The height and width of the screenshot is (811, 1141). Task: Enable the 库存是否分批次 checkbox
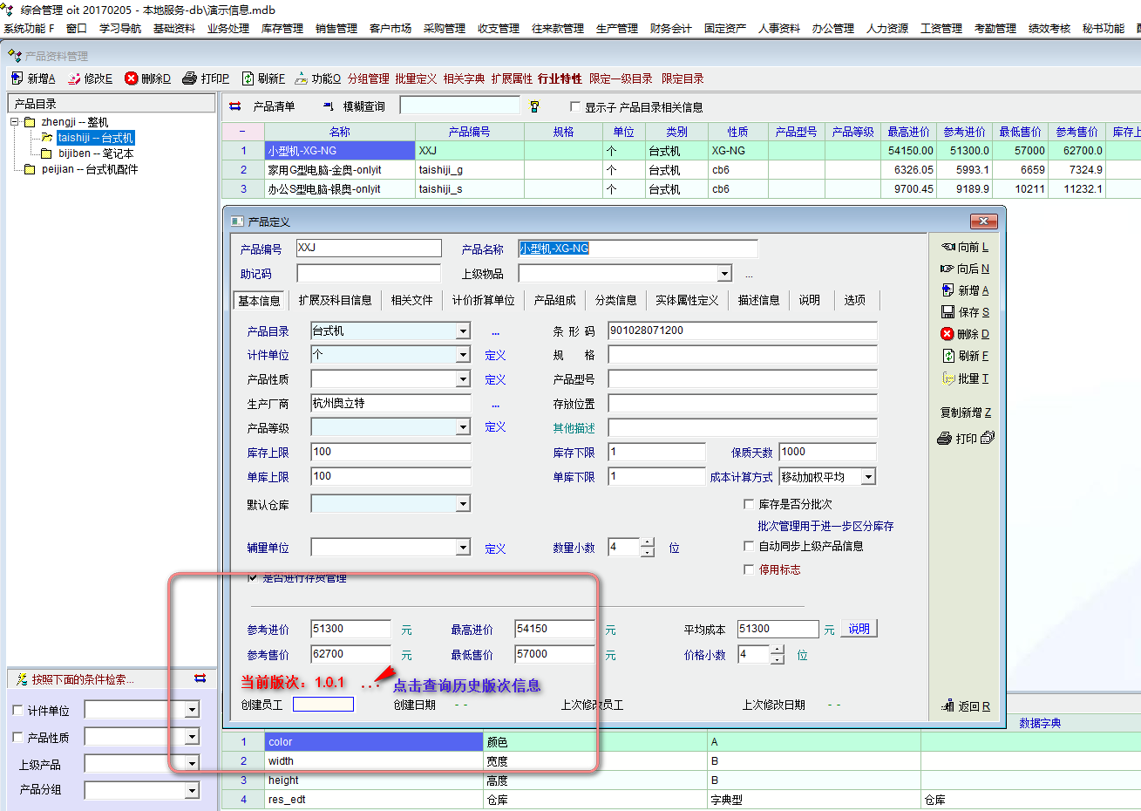click(749, 504)
